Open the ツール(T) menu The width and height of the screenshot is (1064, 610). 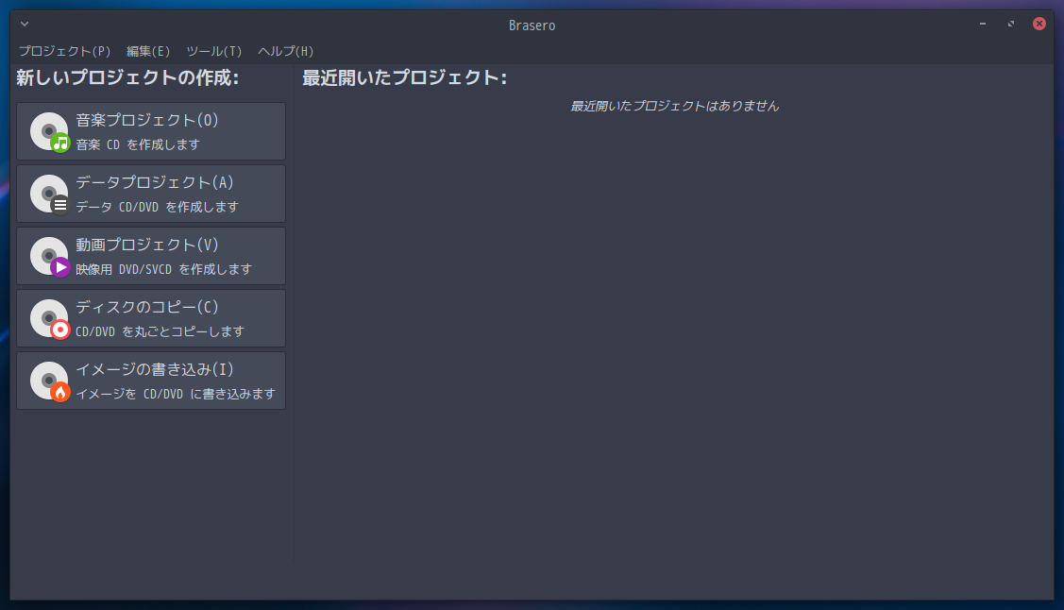[213, 52]
